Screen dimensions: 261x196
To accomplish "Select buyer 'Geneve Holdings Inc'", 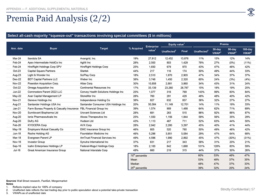I will (x=40, y=100).
